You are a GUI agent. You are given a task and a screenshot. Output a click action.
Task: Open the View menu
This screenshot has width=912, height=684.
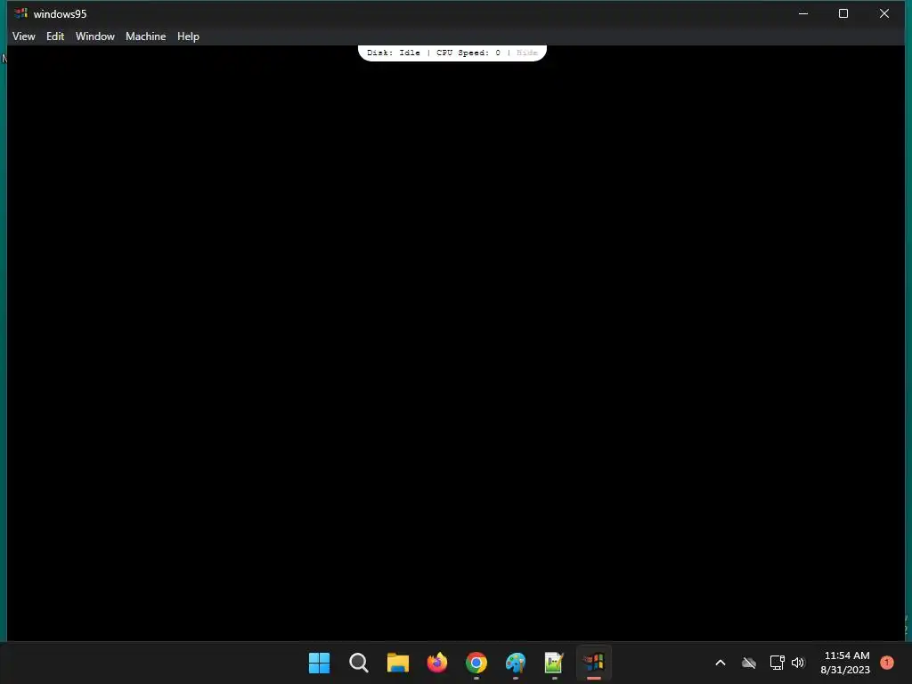[x=24, y=36]
